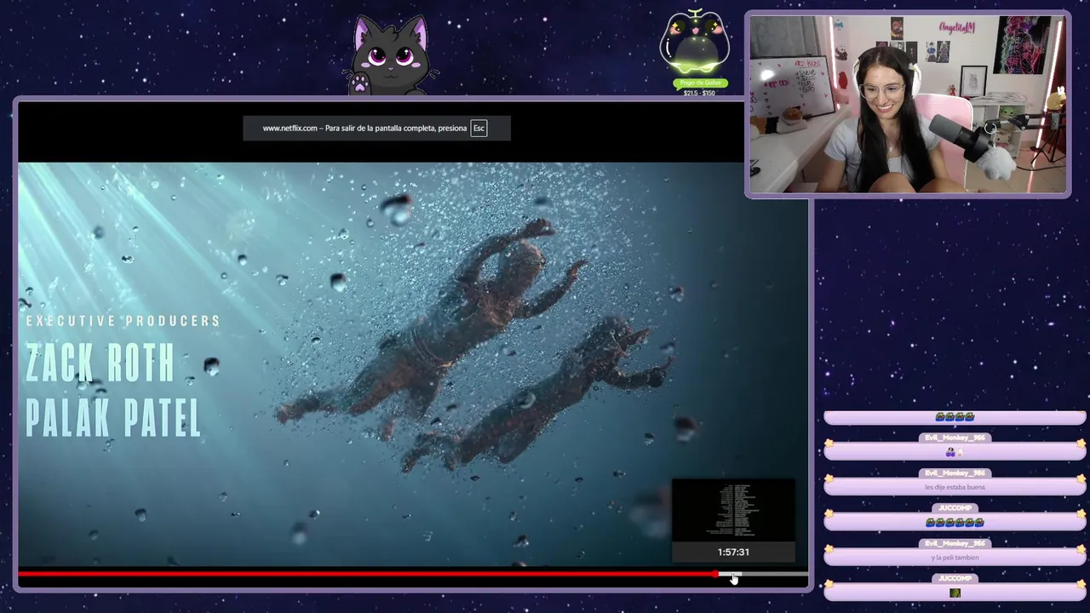Click the frog-shaped donation goal jar icon

pyautogui.click(x=696, y=43)
